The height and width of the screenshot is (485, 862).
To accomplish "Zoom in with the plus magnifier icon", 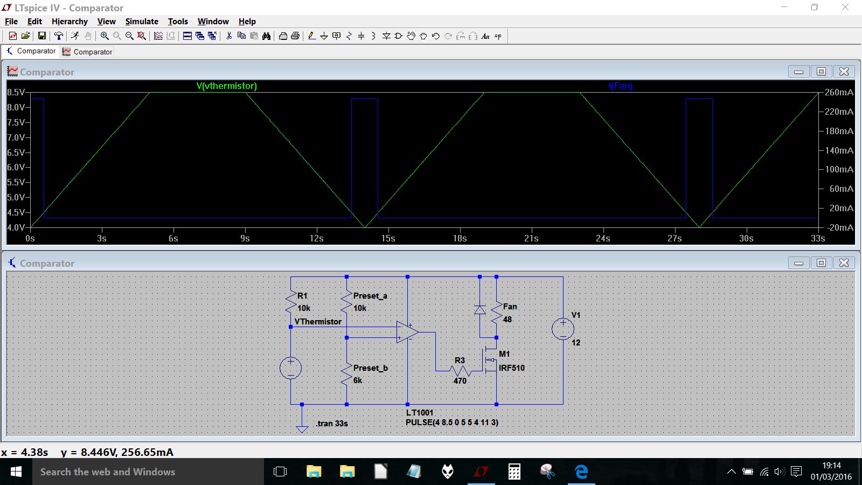I will [105, 36].
